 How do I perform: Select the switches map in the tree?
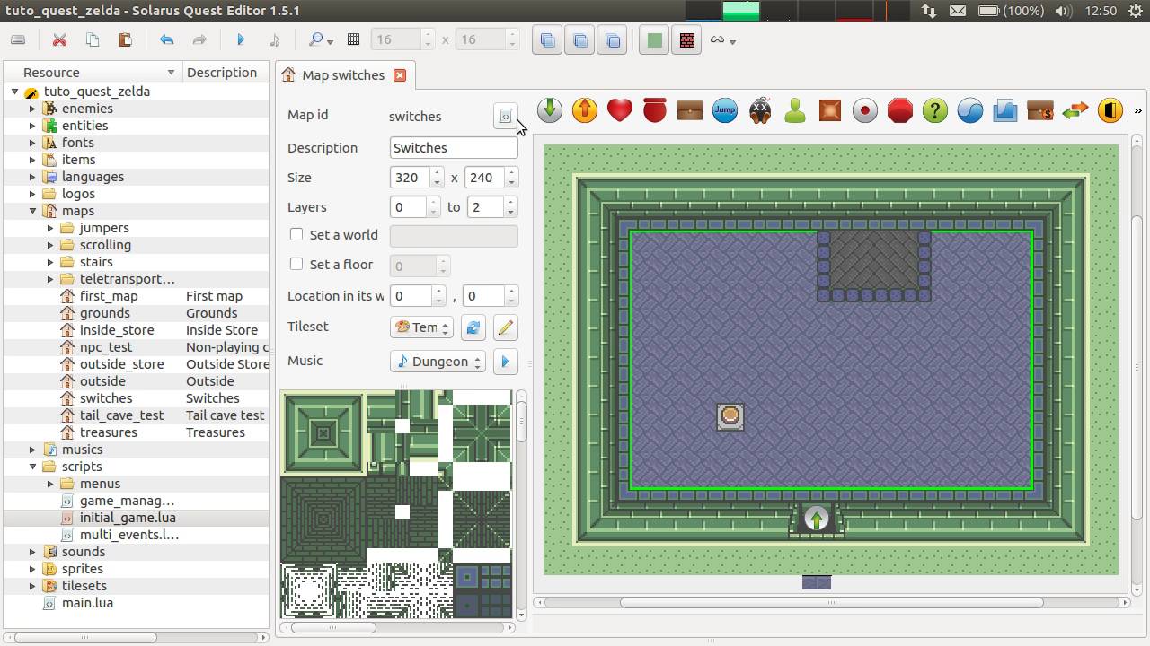click(x=106, y=398)
